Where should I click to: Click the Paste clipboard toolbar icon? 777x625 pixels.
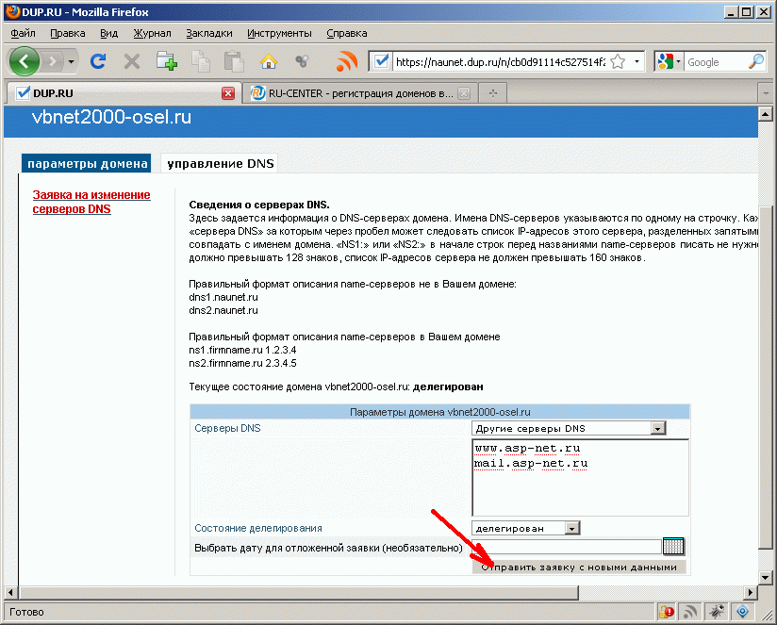[x=234, y=61]
